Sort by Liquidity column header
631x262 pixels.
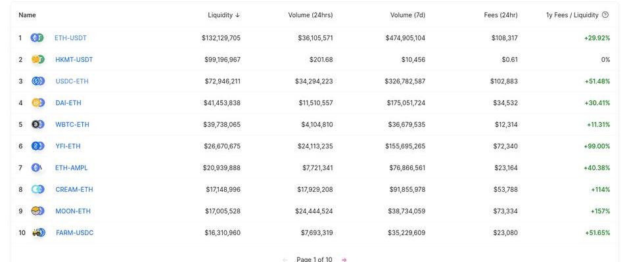[223, 15]
